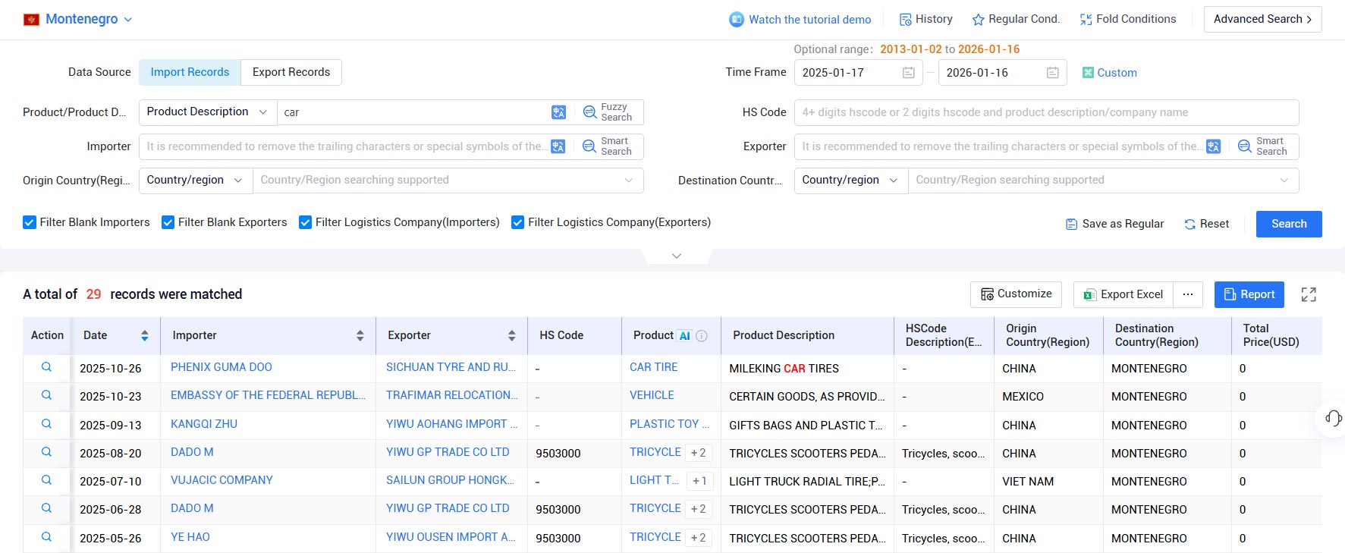Open exporter YIWU OUSEN IMPORT A...

(x=451, y=537)
